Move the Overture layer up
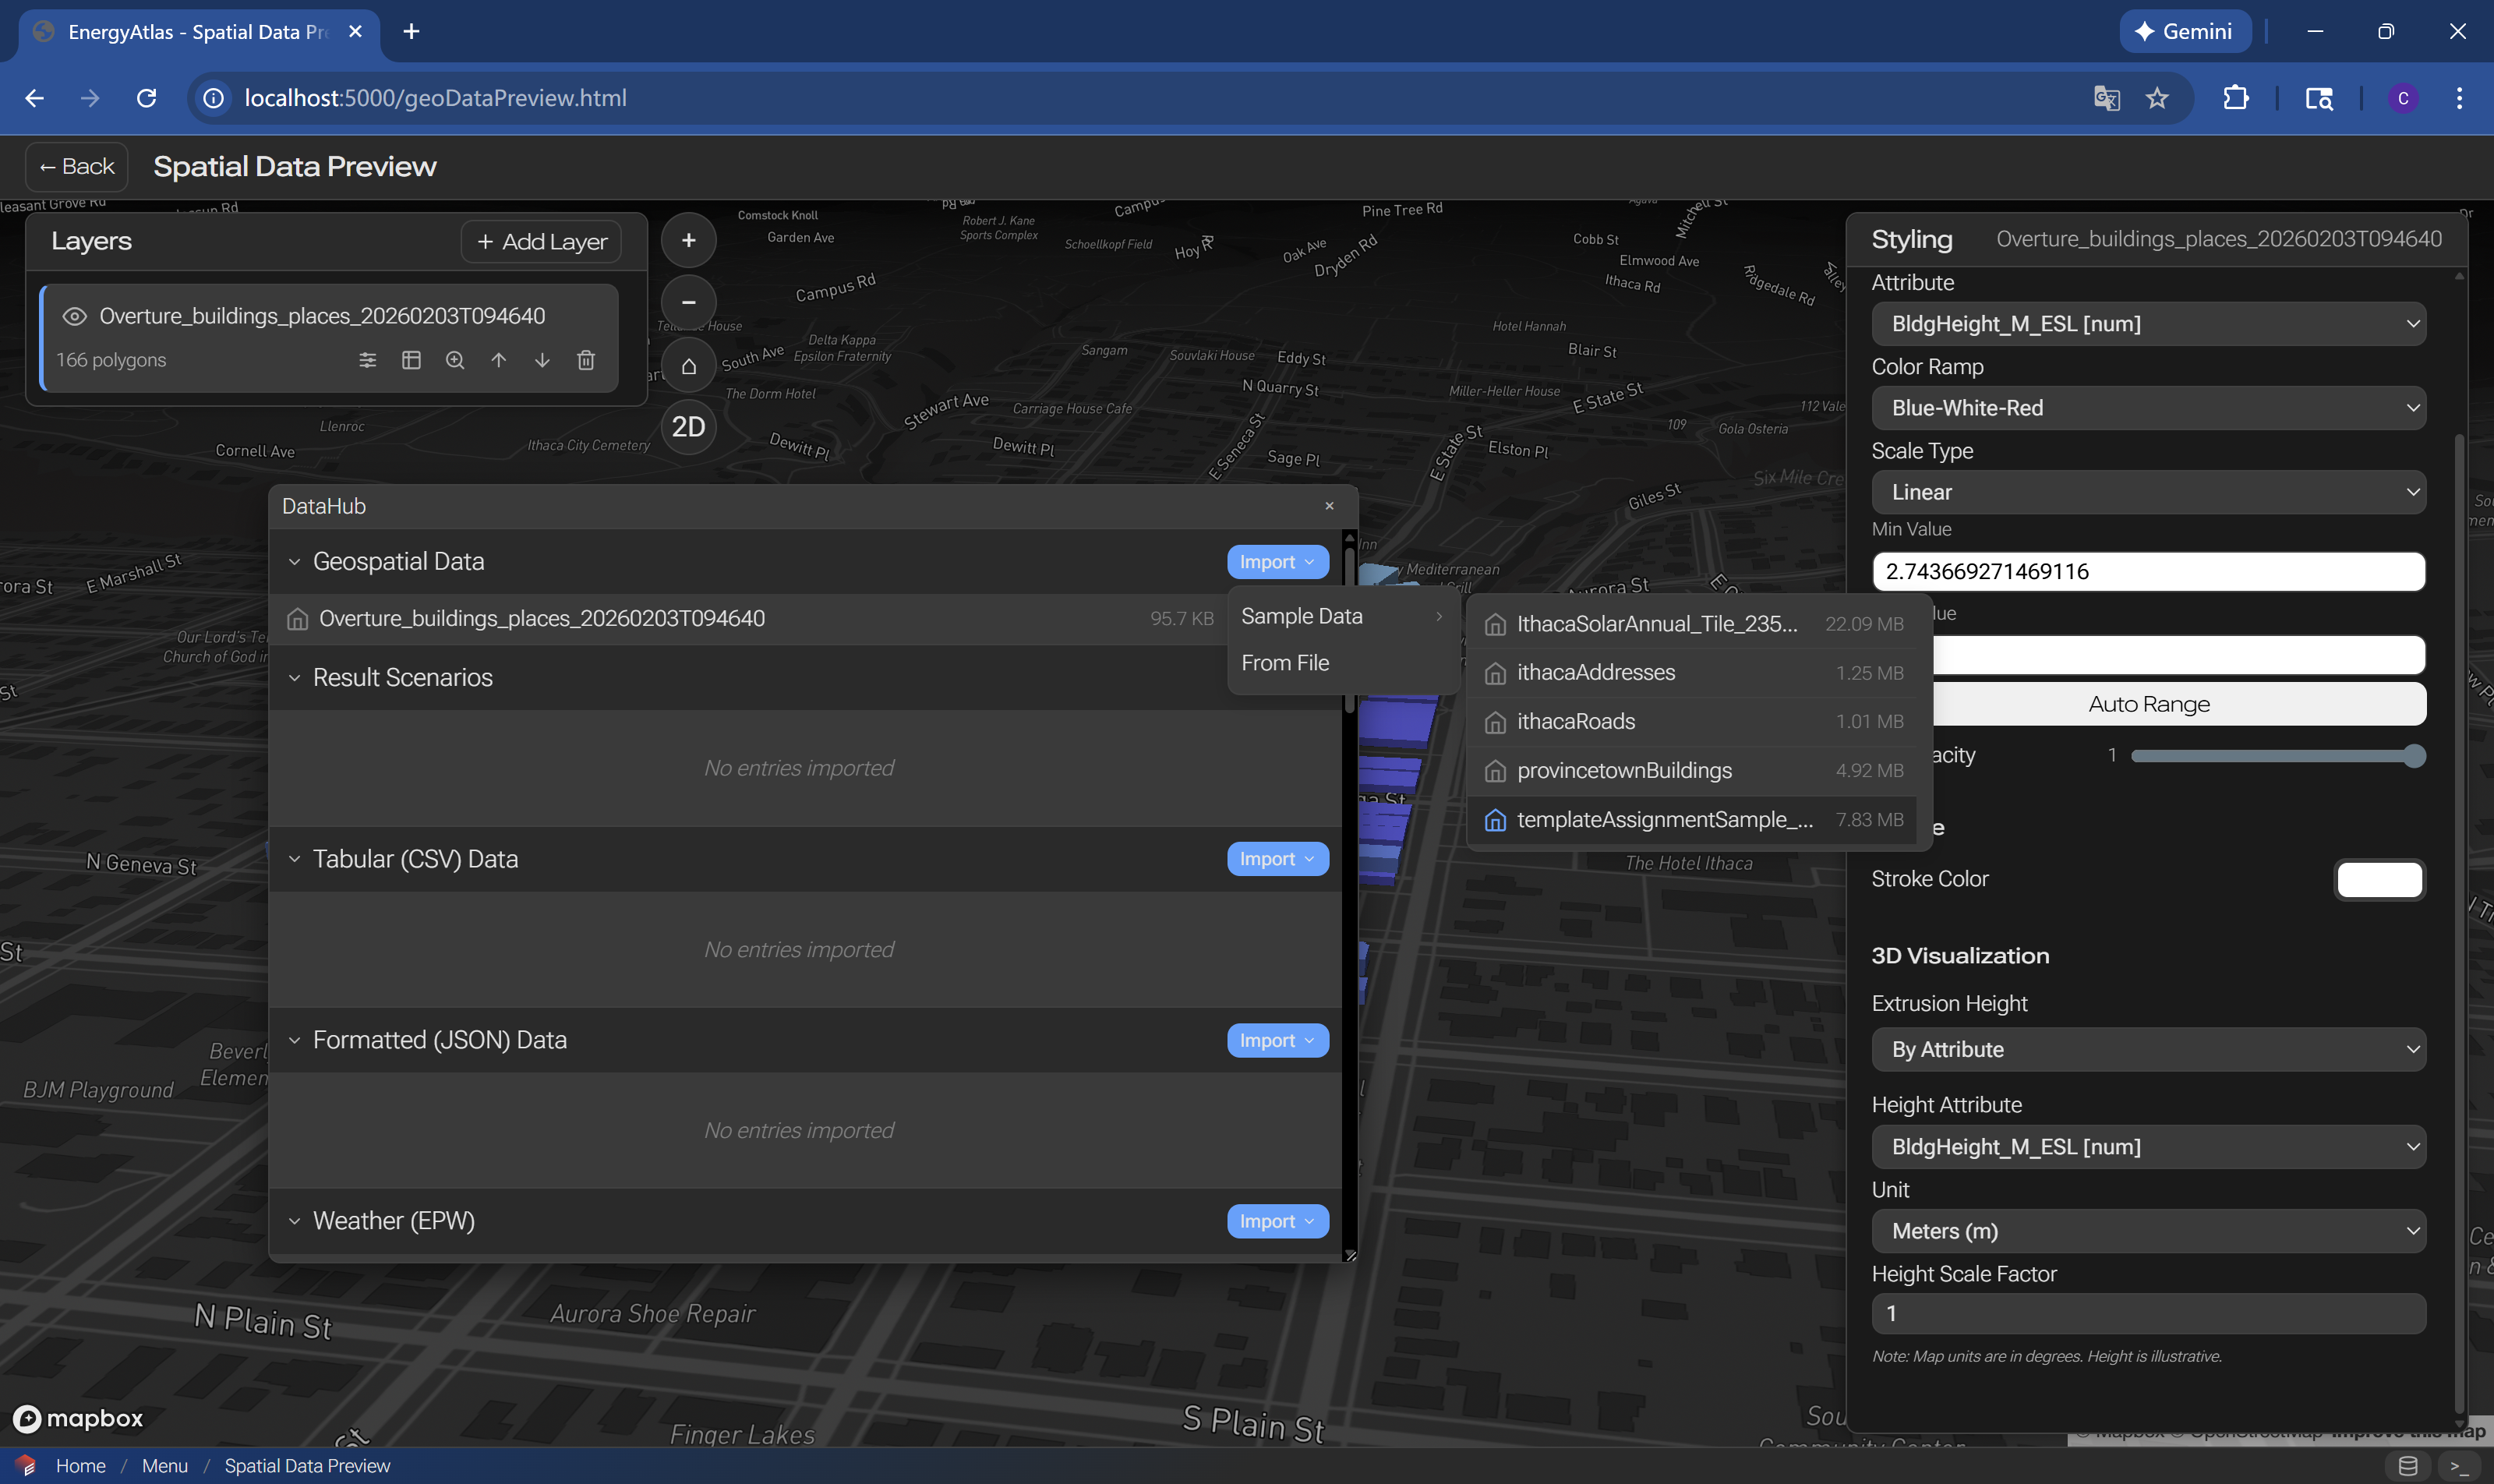Screen dimensions: 2494x1484 coord(498,360)
